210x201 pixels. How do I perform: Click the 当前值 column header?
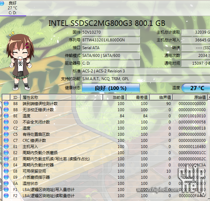[114, 97]
